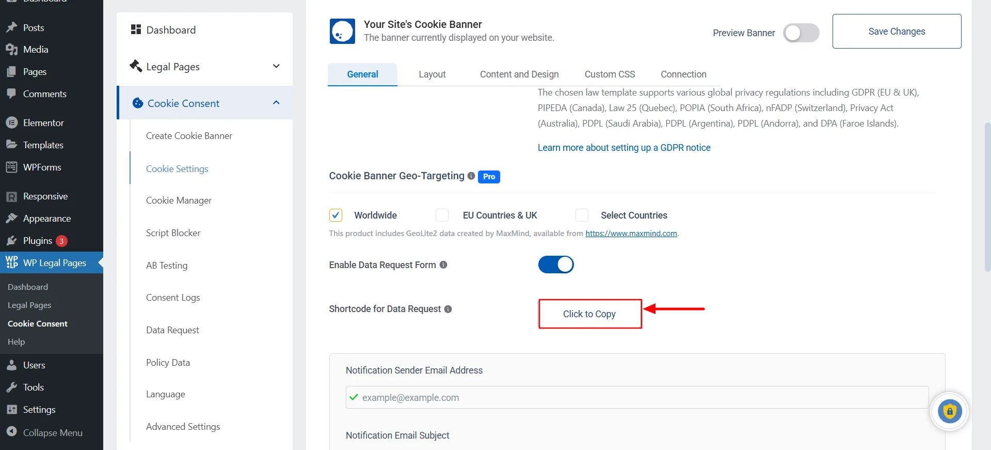Open Dashboard in WP Legal Pages submenu

28,287
